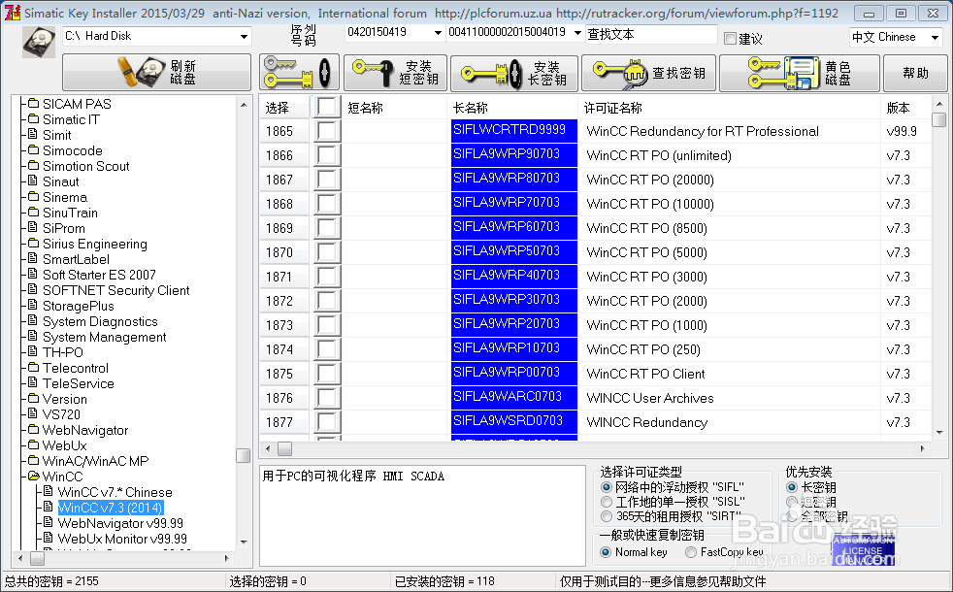
Task: Select SISL single license radio option
Action: pos(606,502)
